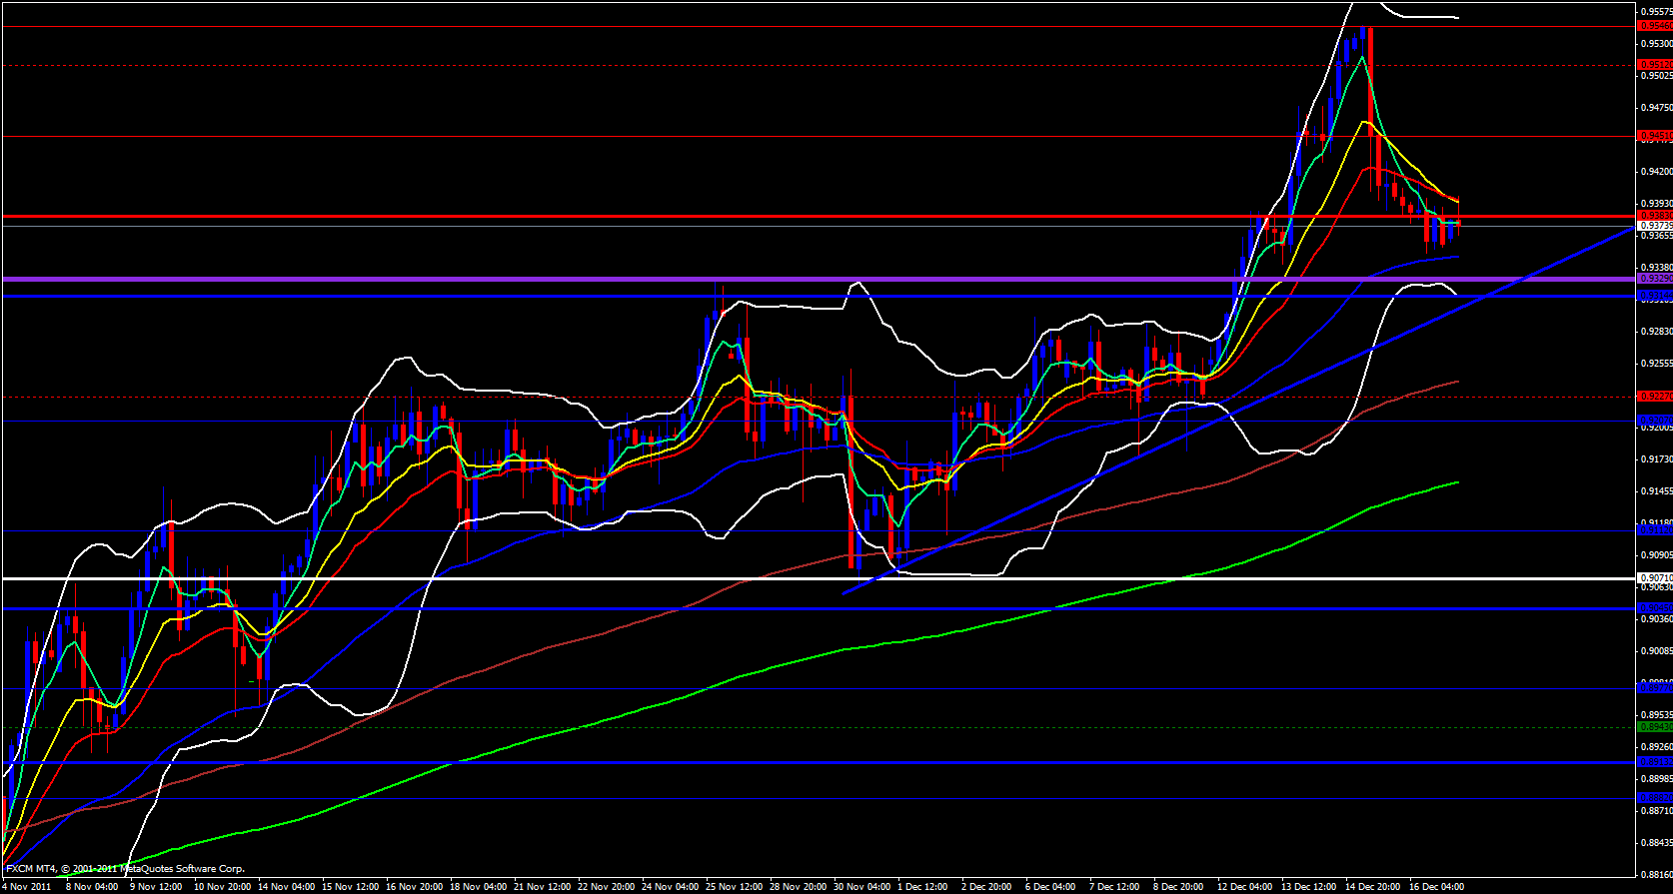
Task: Click the red 0.9512 price label
Action: click(x=1655, y=65)
